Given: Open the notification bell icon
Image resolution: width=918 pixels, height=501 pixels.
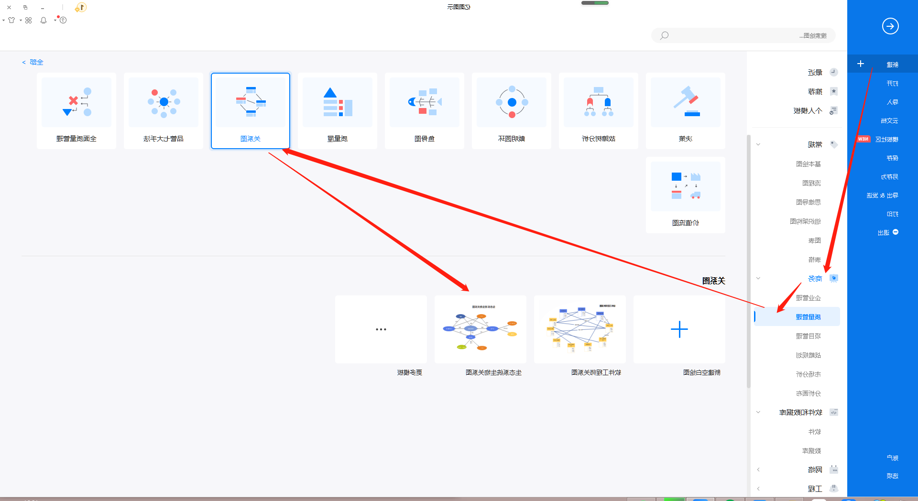Looking at the screenshot, I should click(44, 20).
